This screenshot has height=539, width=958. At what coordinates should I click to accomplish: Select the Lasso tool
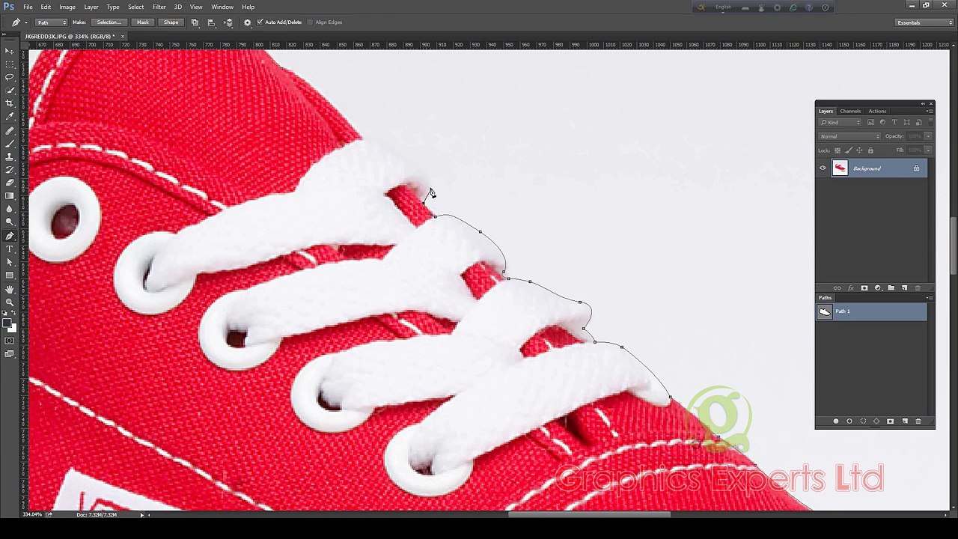tap(10, 77)
